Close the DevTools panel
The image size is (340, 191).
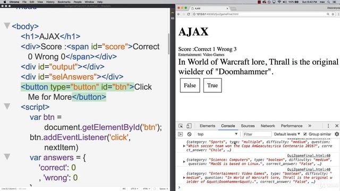pyautogui.click(x=337, y=126)
